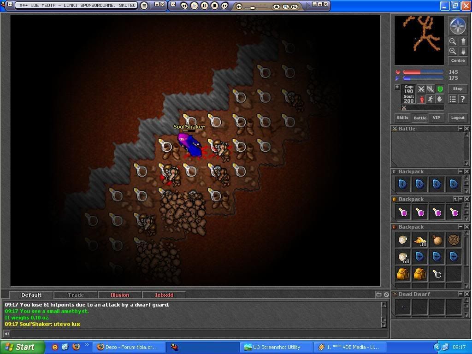This screenshot has height=354, width=472.
Task: Toggle stand mode red figure
Action: coord(421,99)
